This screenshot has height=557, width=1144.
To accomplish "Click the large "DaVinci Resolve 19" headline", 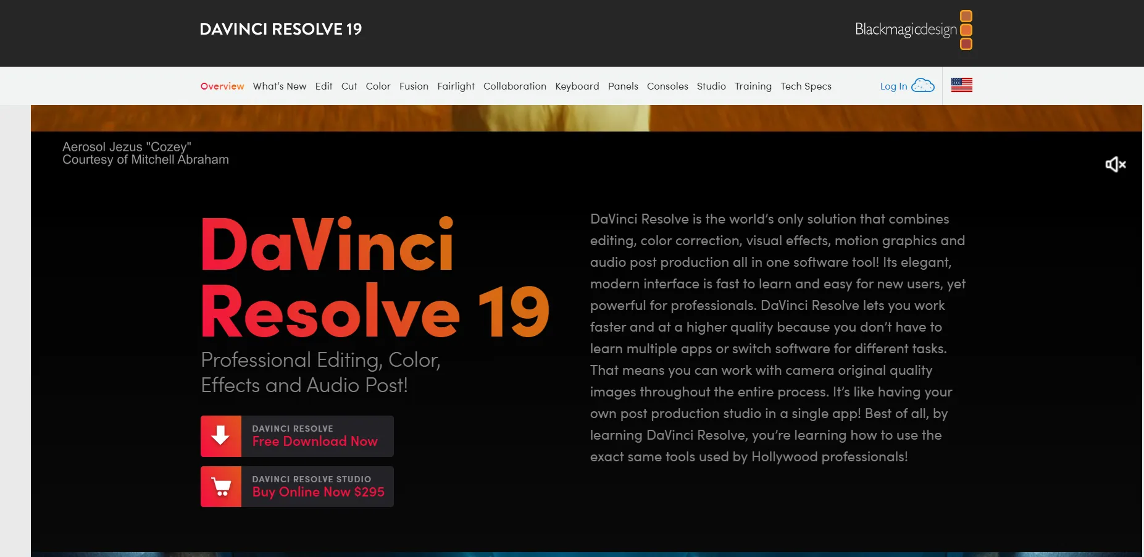I will coord(375,277).
